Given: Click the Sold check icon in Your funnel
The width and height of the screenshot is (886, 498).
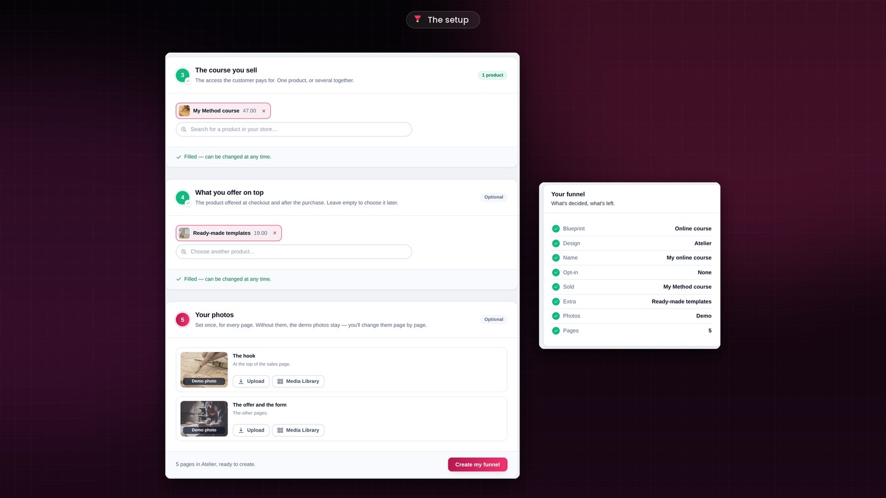Looking at the screenshot, I should (x=556, y=287).
